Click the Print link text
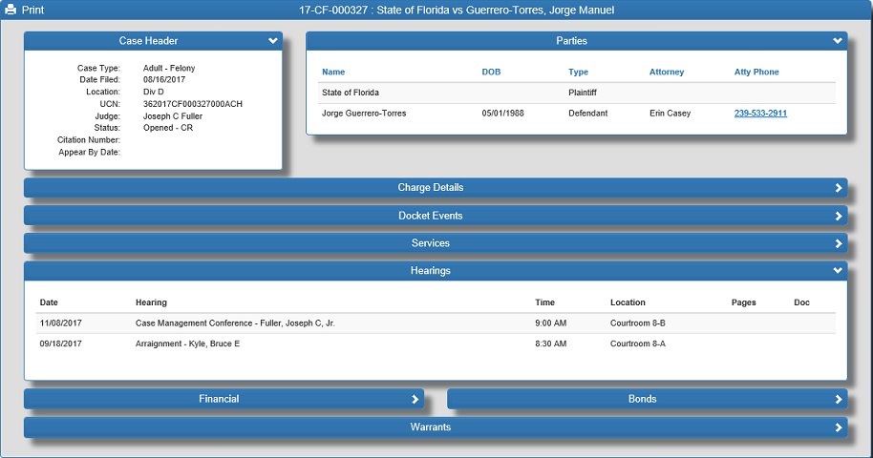 pos(32,10)
